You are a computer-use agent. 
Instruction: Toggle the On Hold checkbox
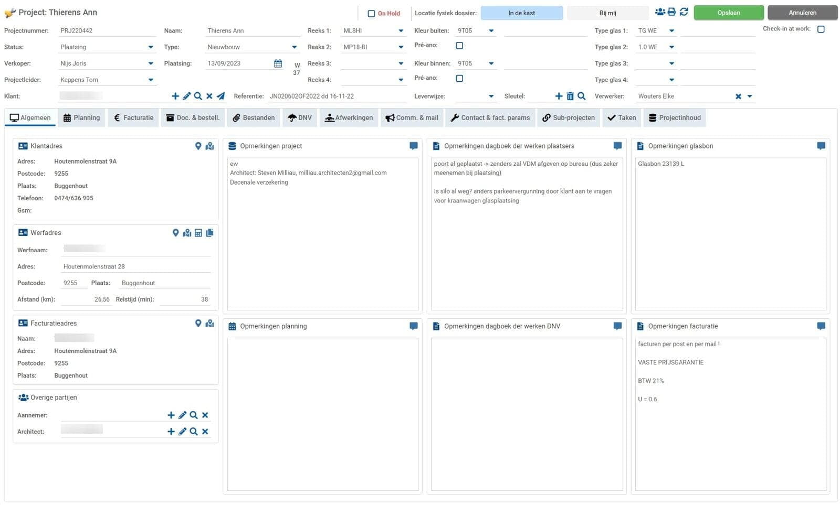click(x=371, y=14)
